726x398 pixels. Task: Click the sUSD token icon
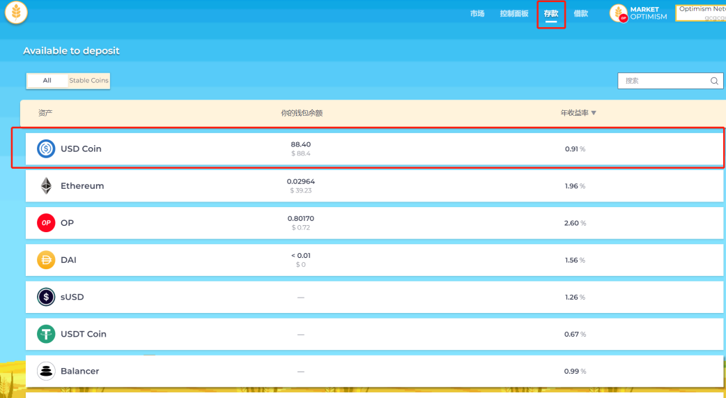click(46, 297)
